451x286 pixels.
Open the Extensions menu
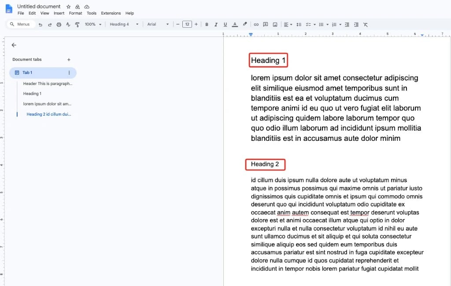111,13
